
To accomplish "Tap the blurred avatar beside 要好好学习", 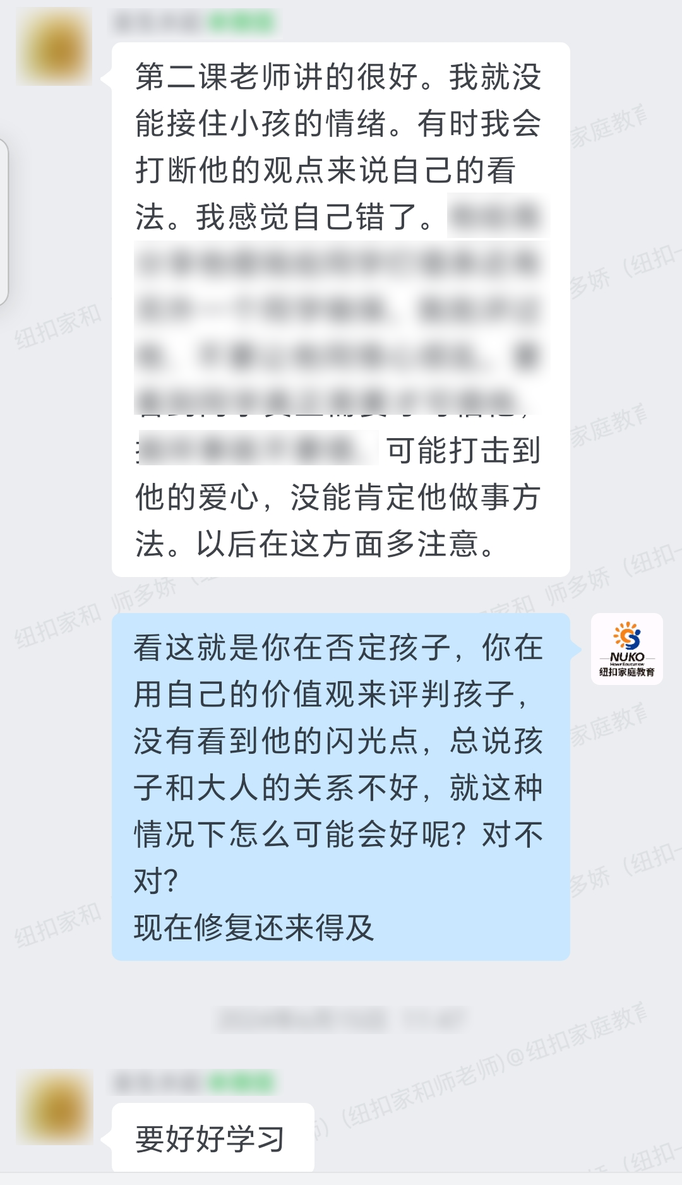I will pyautogui.click(x=54, y=1107).
